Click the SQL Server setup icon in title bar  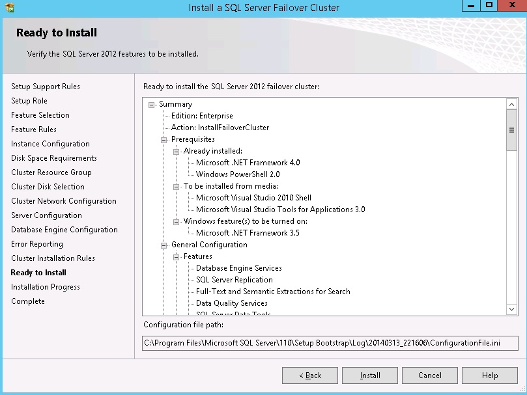click(10, 7)
